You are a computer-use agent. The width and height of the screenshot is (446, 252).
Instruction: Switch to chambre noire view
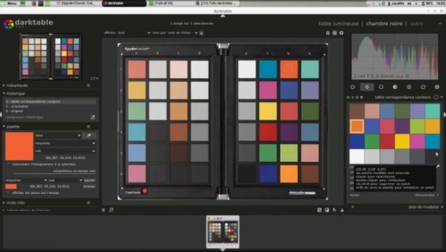tap(384, 24)
